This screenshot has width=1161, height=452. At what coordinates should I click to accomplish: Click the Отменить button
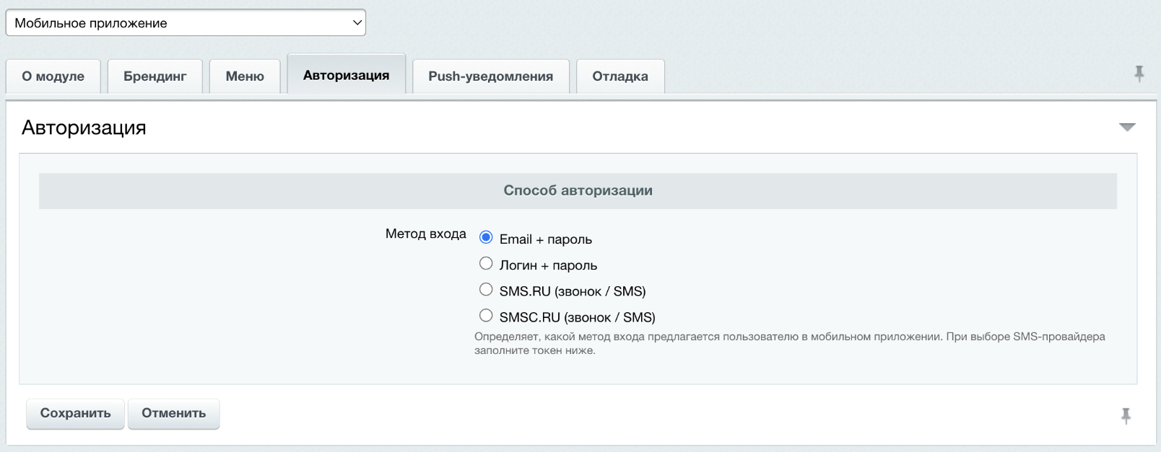coord(174,414)
